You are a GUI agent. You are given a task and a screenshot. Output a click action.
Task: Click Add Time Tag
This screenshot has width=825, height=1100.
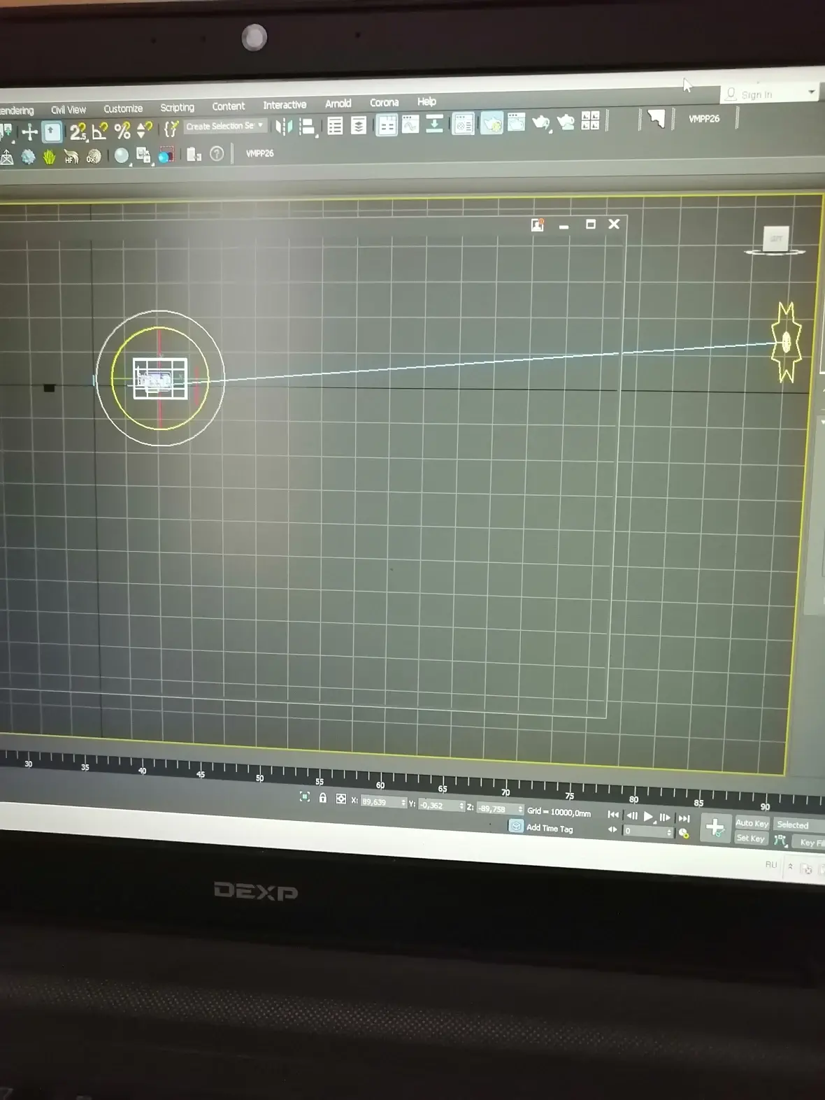(550, 828)
